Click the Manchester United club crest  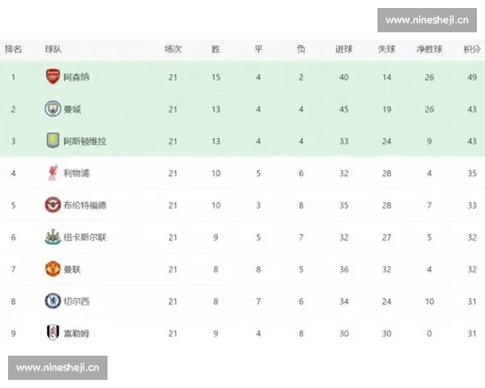(53, 268)
